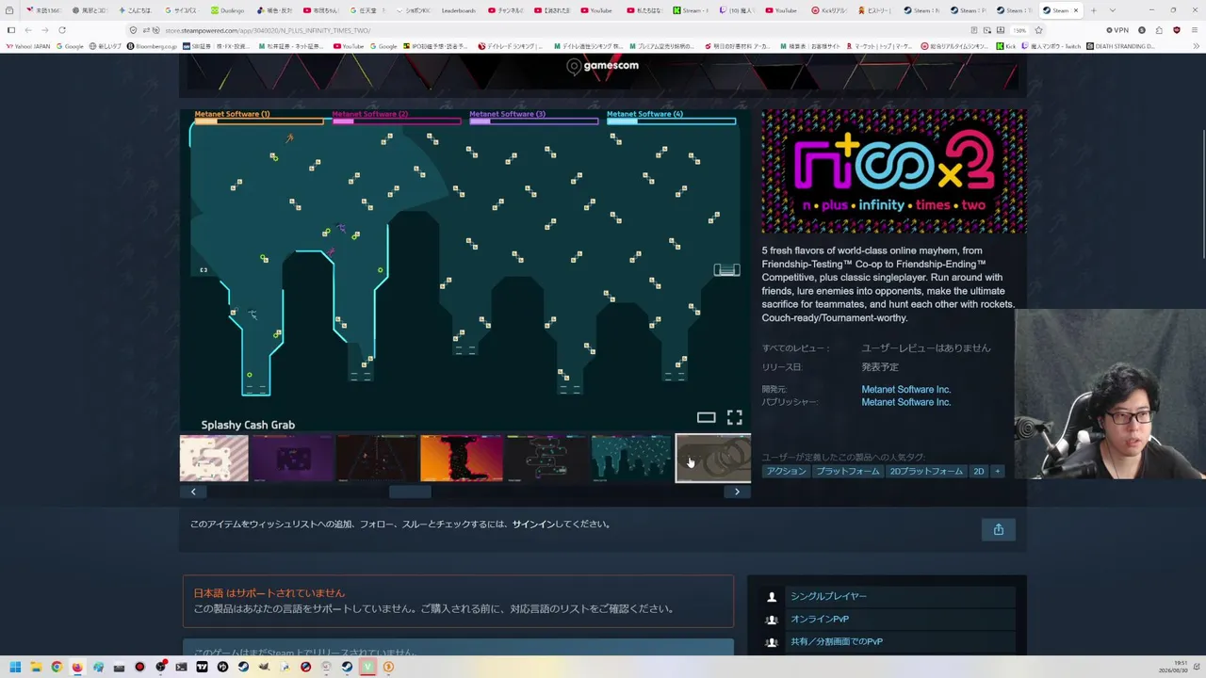Select the purple level thumbnail
1206x678 pixels.
click(x=293, y=458)
